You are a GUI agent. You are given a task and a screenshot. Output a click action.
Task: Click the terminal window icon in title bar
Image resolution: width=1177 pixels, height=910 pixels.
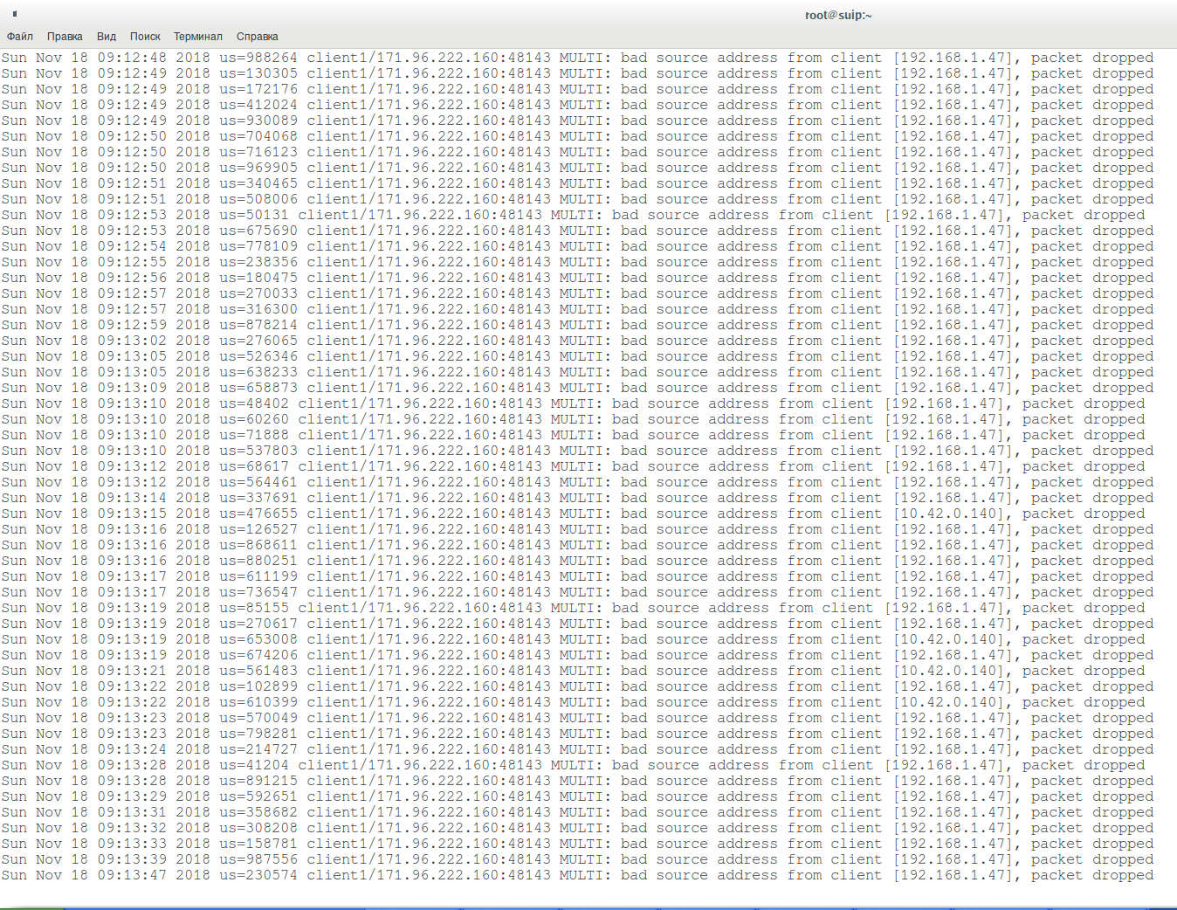click(x=15, y=14)
